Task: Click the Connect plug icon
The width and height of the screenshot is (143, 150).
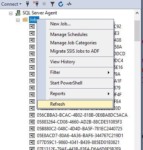Action: (x=28, y=4)
